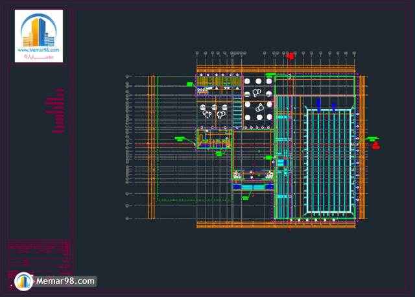Click the magenta legend text on the left

(57, 112)
